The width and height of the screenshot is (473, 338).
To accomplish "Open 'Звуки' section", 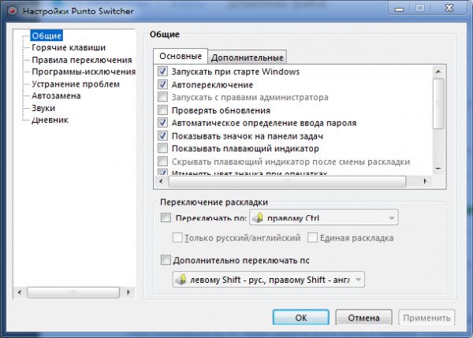I will pos(43,108).
